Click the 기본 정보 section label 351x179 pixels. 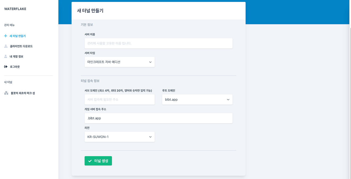tap(87, 25)
